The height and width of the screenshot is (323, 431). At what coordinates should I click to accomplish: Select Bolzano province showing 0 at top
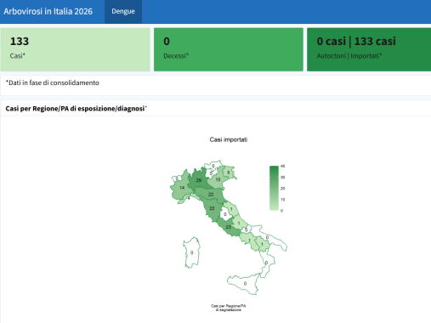[213, 166]
